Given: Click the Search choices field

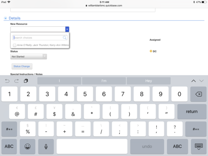Looking at the screenshot, I should (40, 38).
